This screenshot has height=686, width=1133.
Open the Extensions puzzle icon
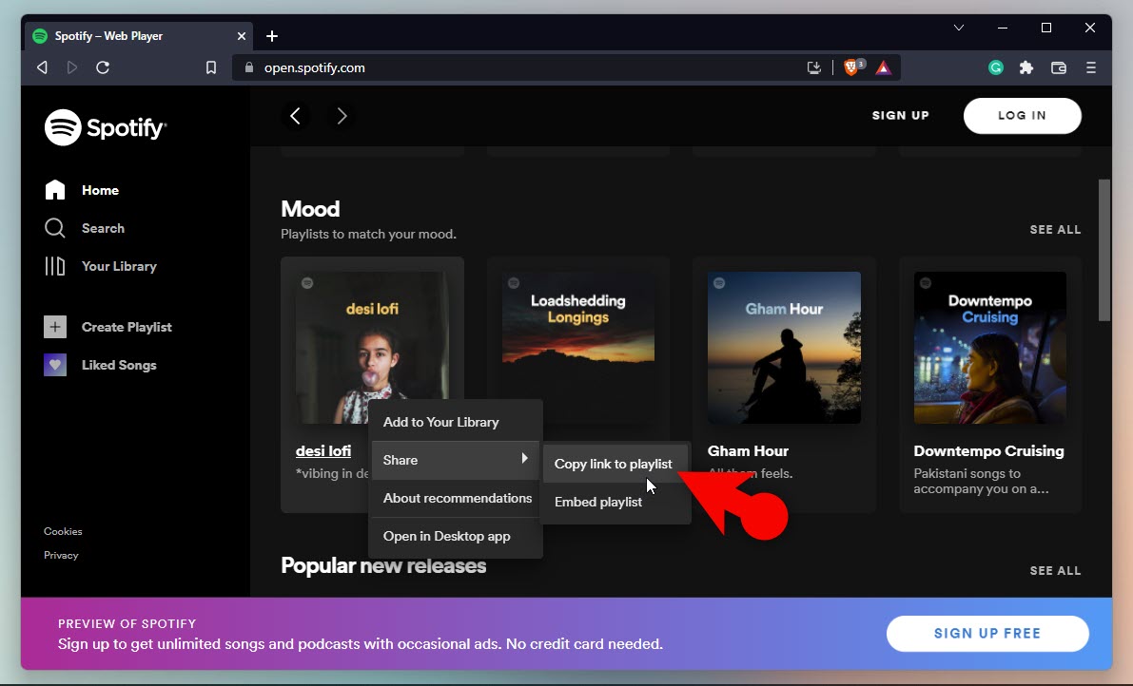1026,67
